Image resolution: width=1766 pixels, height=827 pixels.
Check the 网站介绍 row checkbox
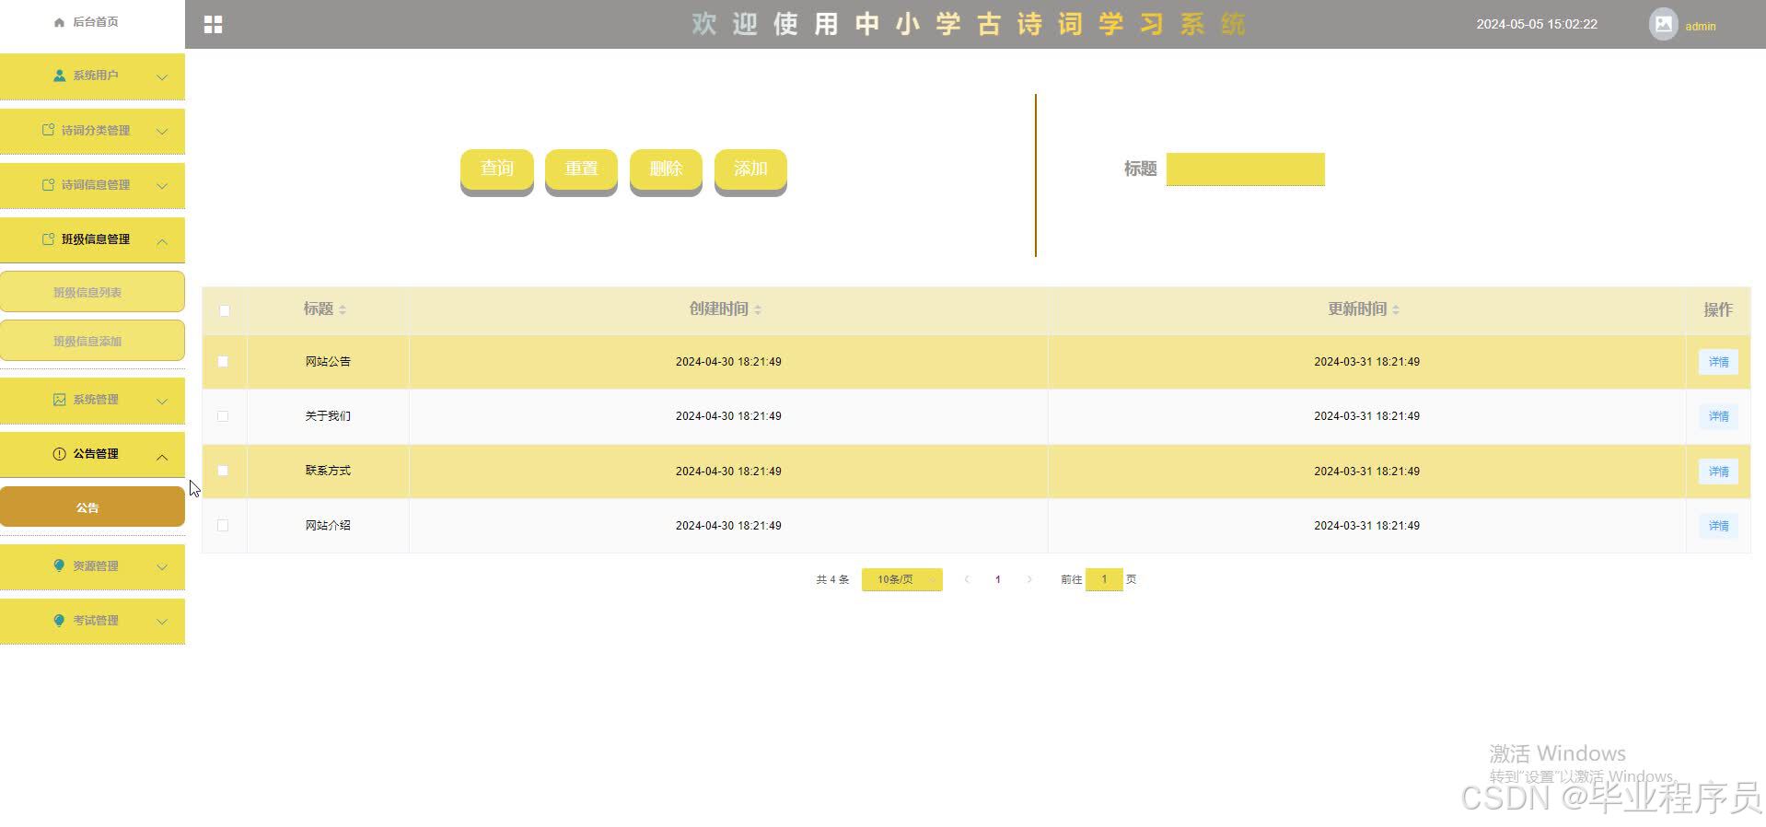pyautogui.click(x=223, y=525)
